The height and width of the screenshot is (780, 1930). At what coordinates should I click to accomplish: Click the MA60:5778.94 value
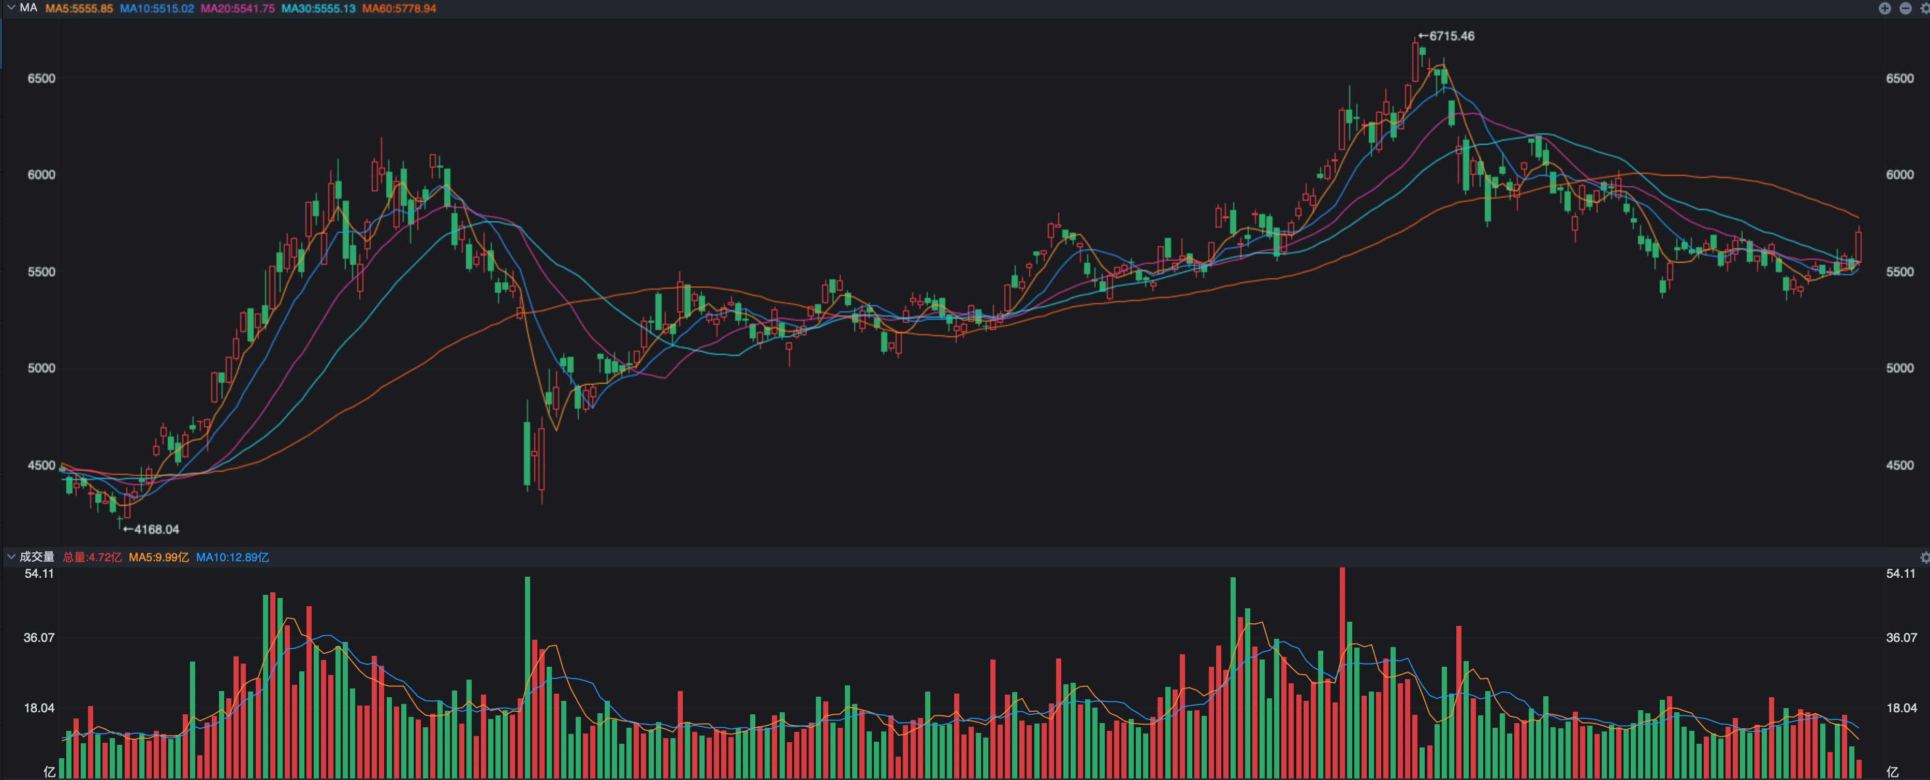(399, 8)
